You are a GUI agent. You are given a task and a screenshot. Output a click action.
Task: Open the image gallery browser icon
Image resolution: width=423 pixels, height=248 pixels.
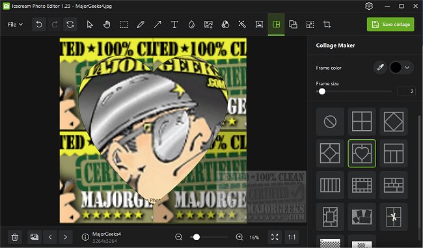click(34, 237)
